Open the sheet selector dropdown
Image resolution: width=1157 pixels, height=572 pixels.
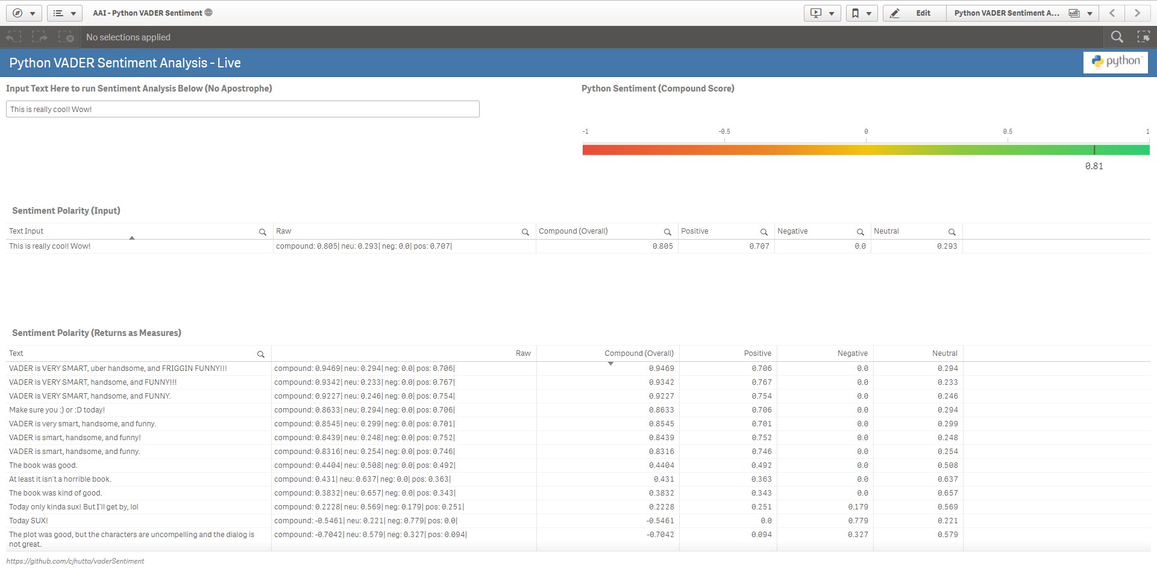[1023, 13]
